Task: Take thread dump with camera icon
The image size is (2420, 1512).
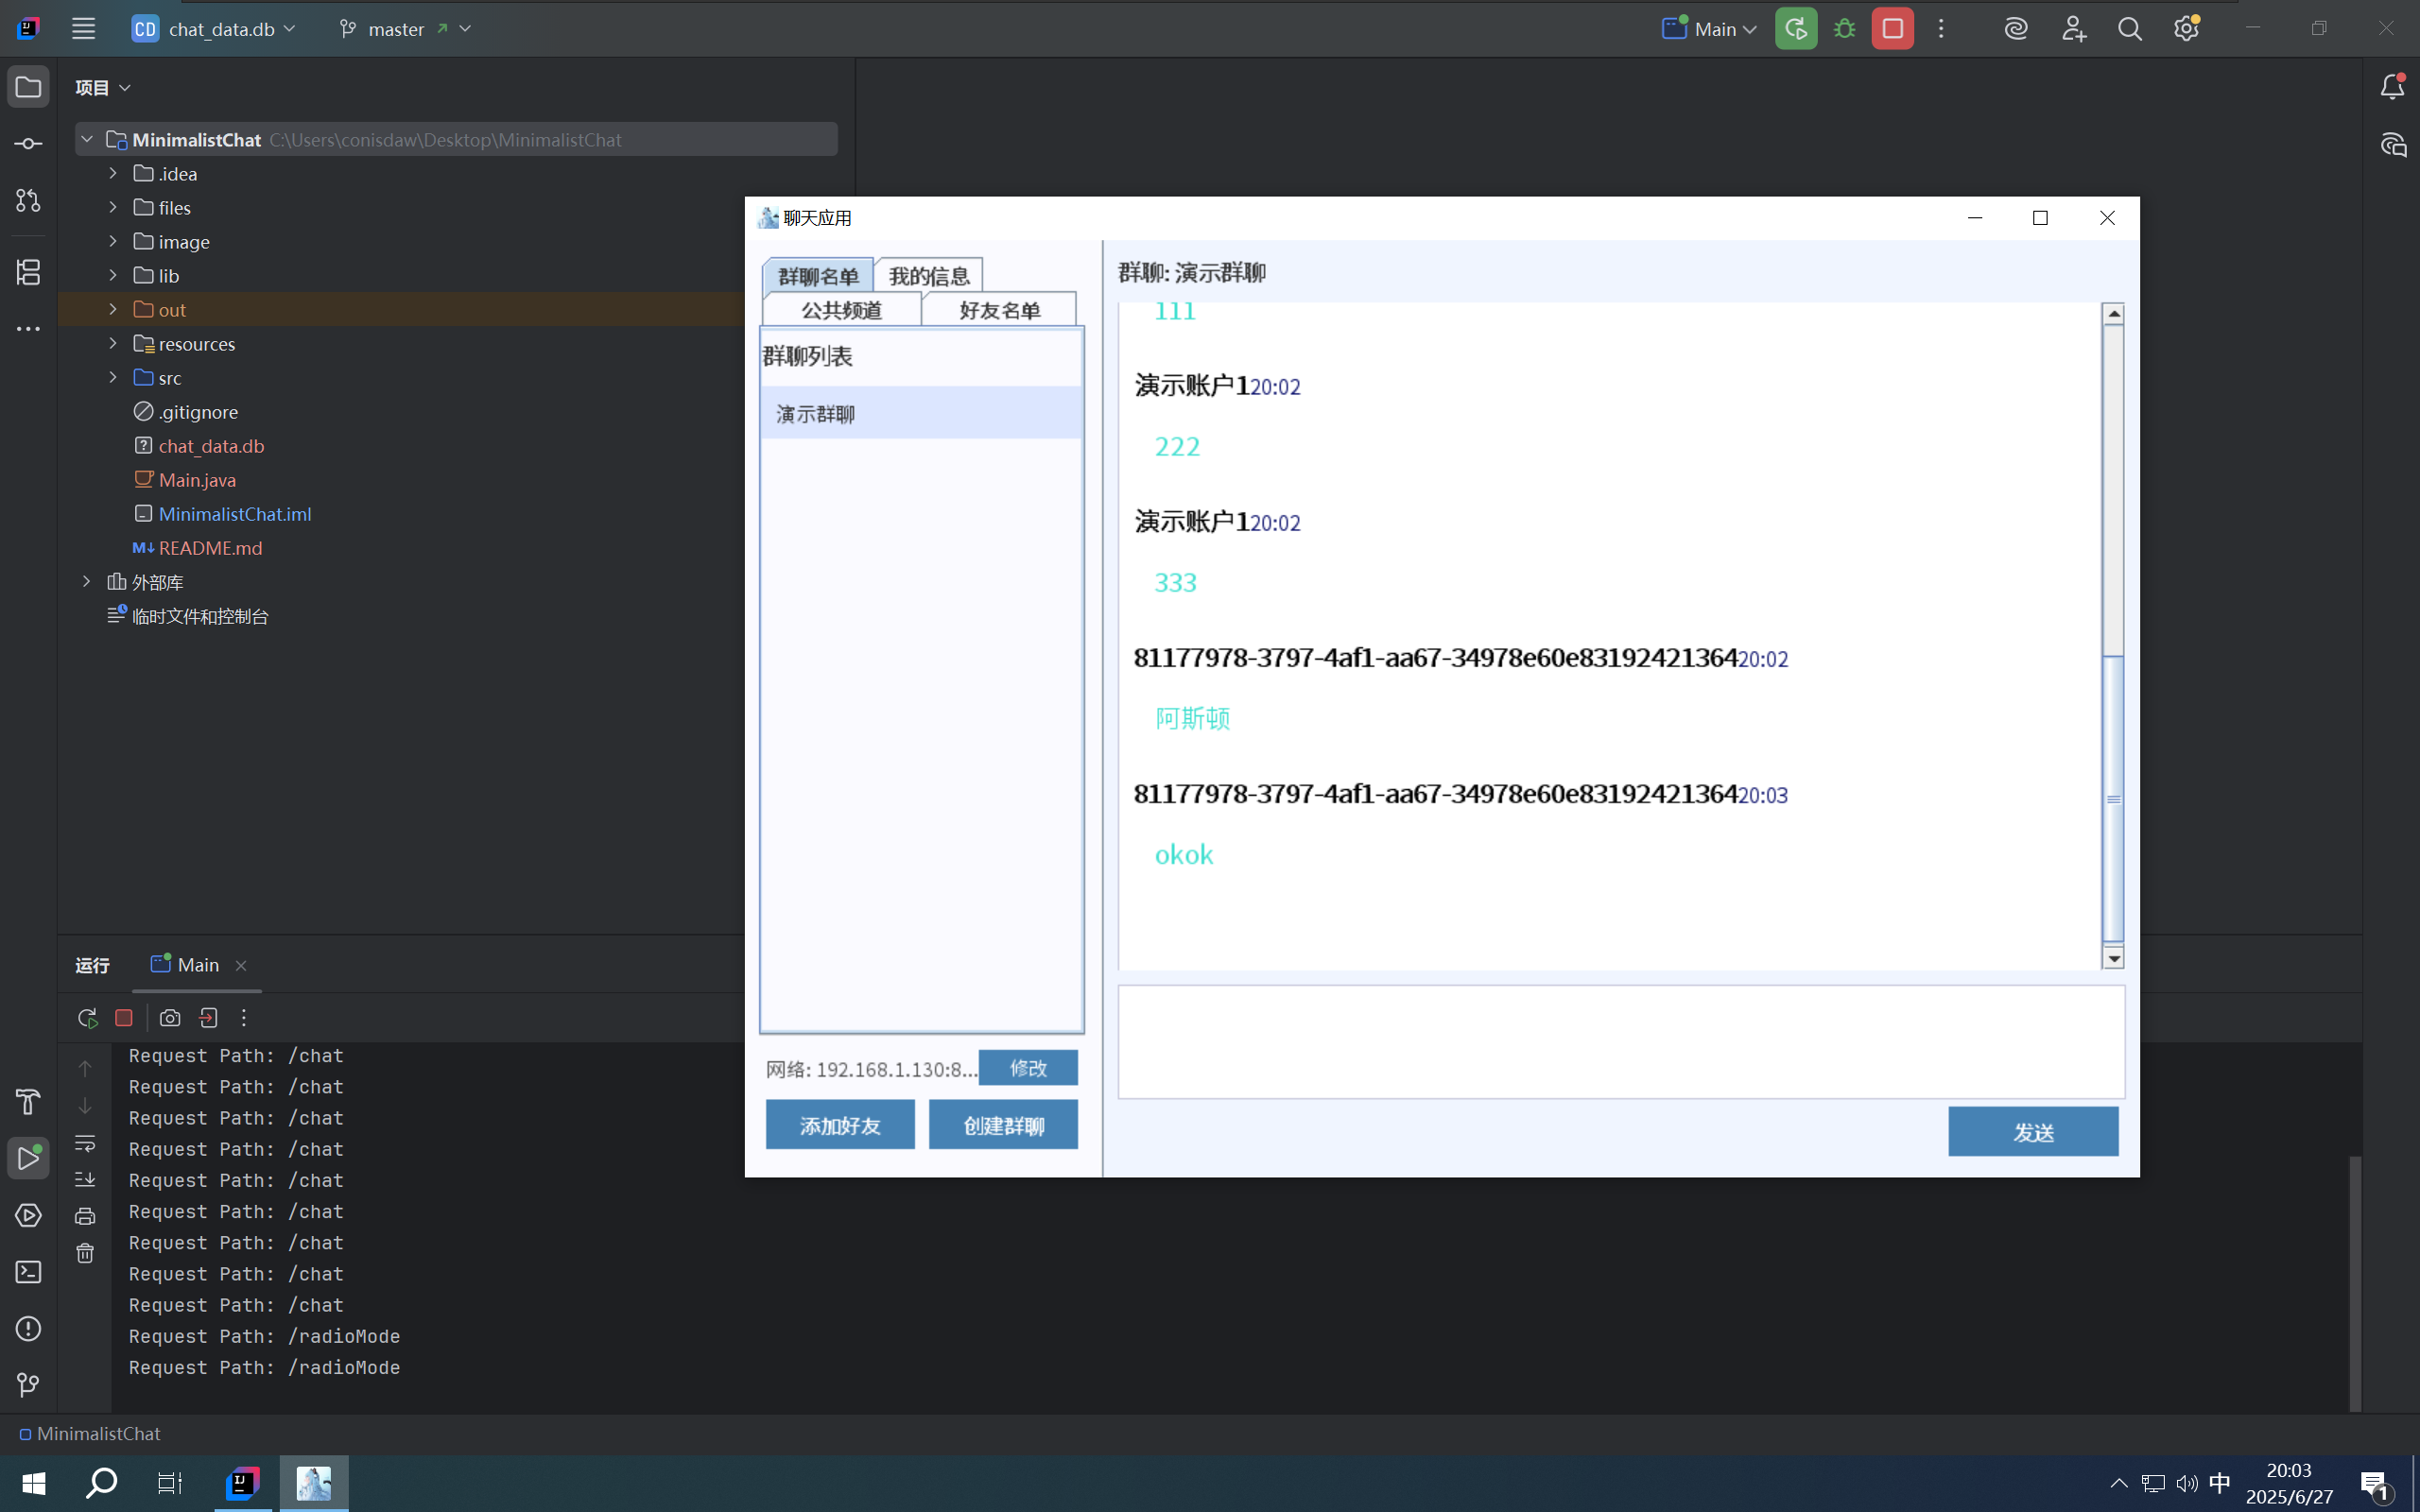Action: tap(170, 1018)
